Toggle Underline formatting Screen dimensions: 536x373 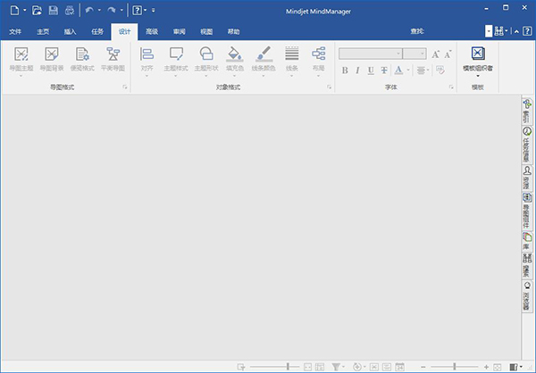point(371,70)
